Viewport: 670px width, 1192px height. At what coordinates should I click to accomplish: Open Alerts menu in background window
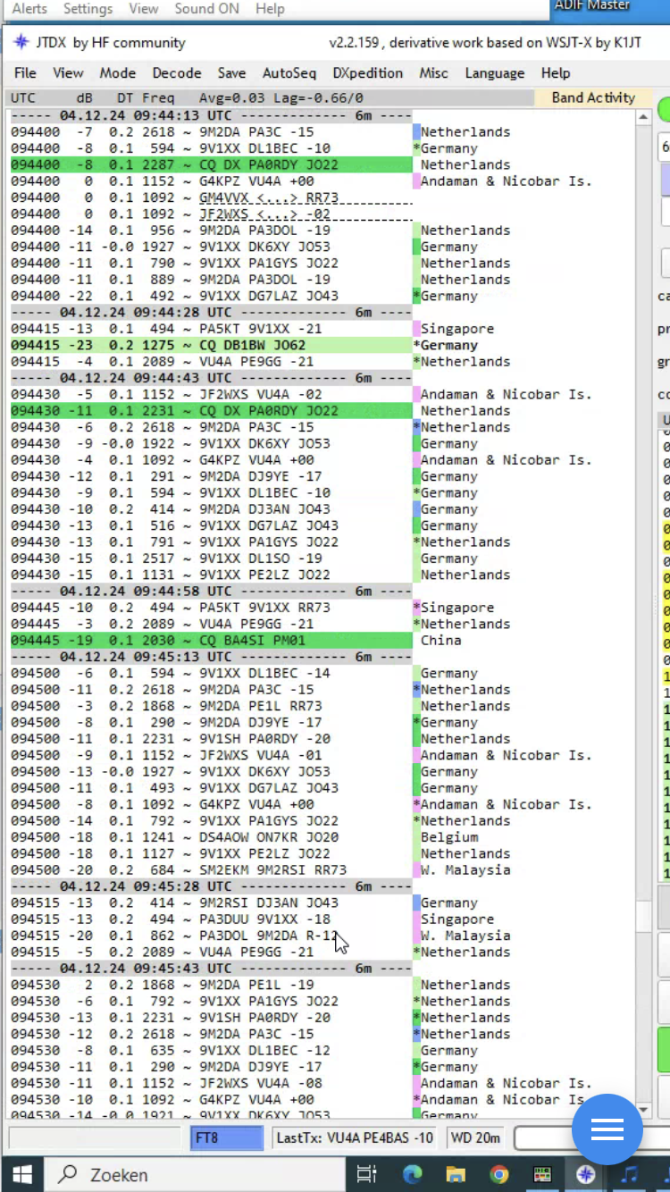pos(29,9)
